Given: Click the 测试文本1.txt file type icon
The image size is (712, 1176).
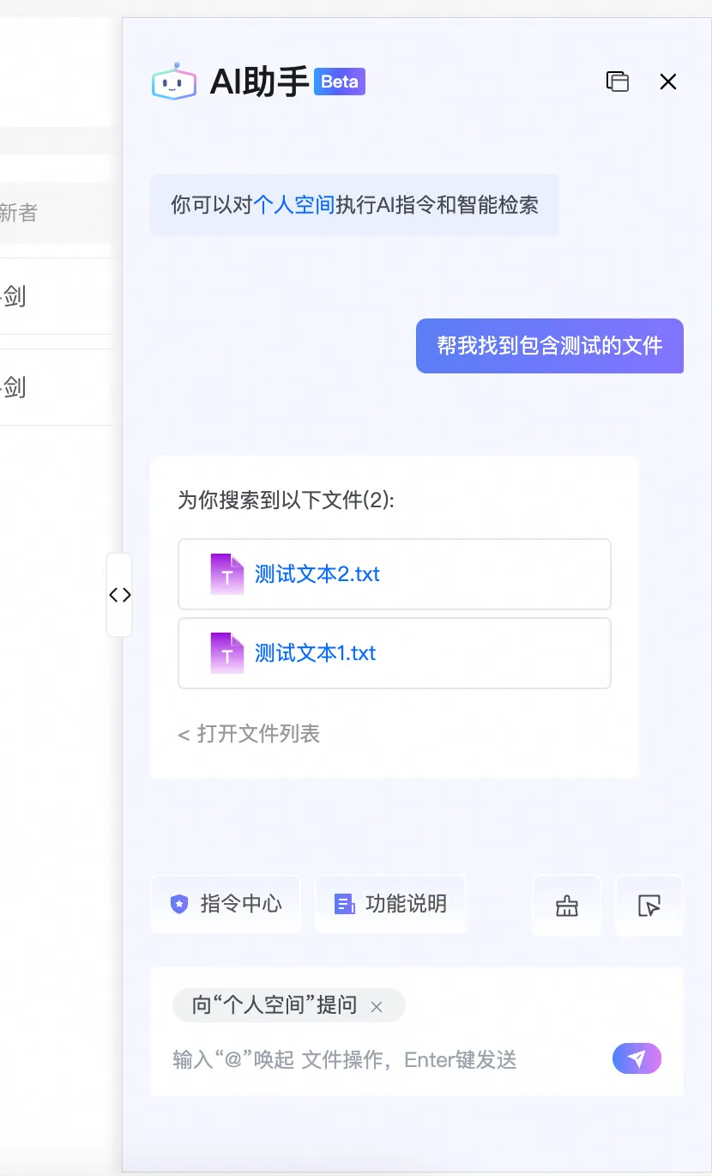Looking at the screenshot, I should point(226,653).
